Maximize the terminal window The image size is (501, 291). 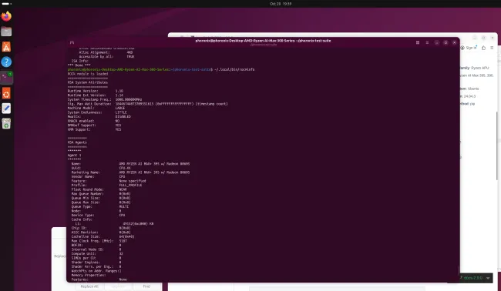[446, 42]
